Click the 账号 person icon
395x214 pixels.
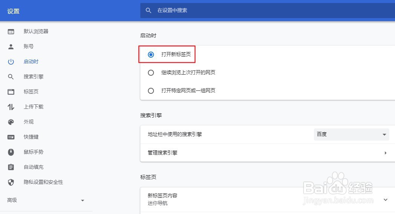pyautogui.click(x=11, y=46)
